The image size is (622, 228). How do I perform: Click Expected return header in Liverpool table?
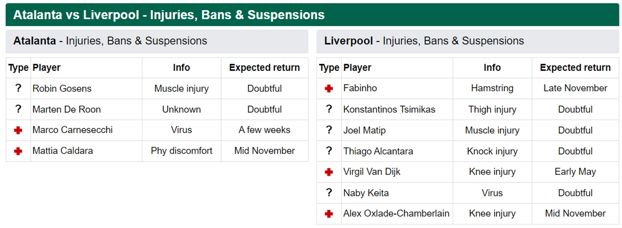[x=575, y=68]
